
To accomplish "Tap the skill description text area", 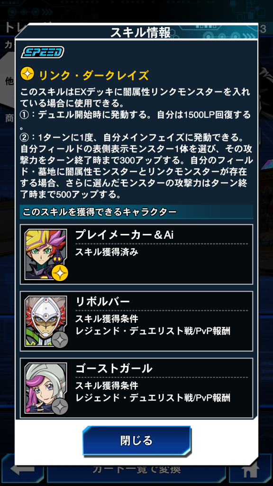I will tap(136, 143).
